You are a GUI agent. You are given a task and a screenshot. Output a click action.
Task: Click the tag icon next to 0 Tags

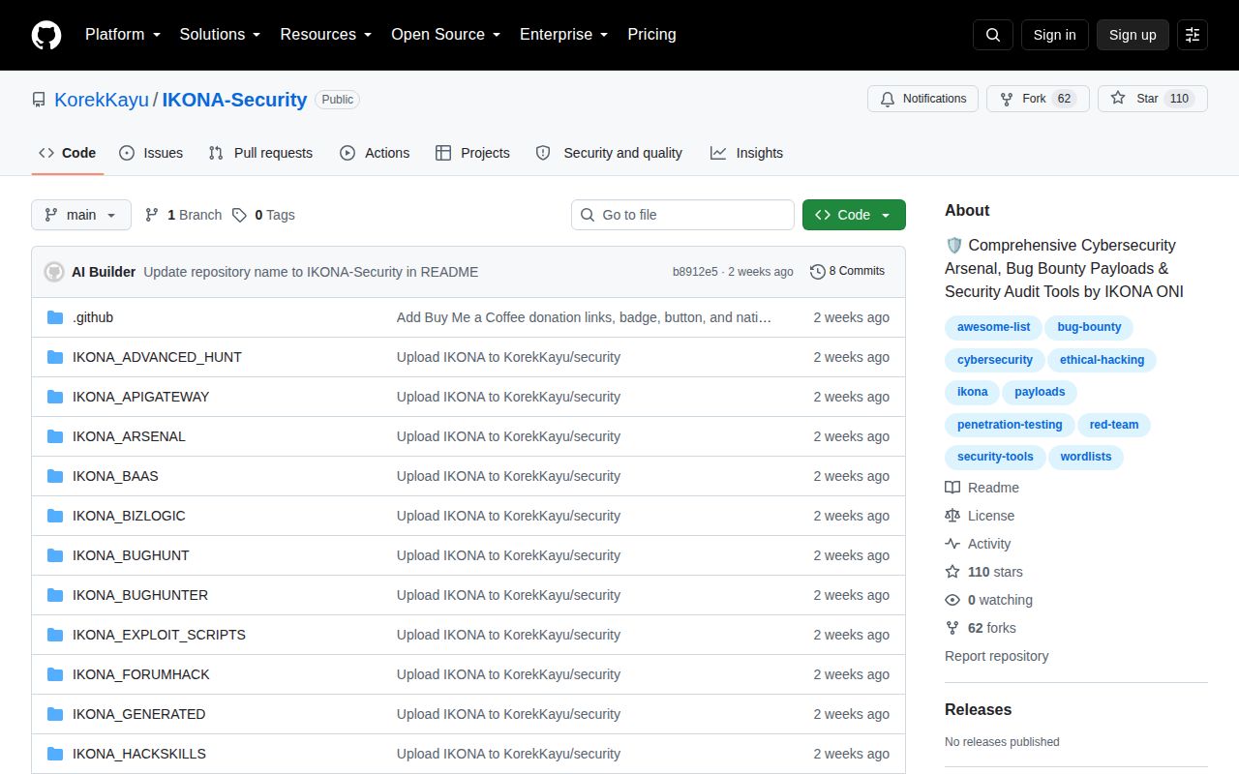[x=239, y=215]
